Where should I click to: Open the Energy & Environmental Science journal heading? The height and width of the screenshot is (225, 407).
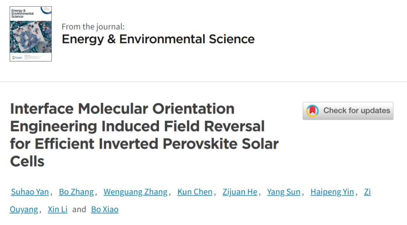click(x=158, y=39)
